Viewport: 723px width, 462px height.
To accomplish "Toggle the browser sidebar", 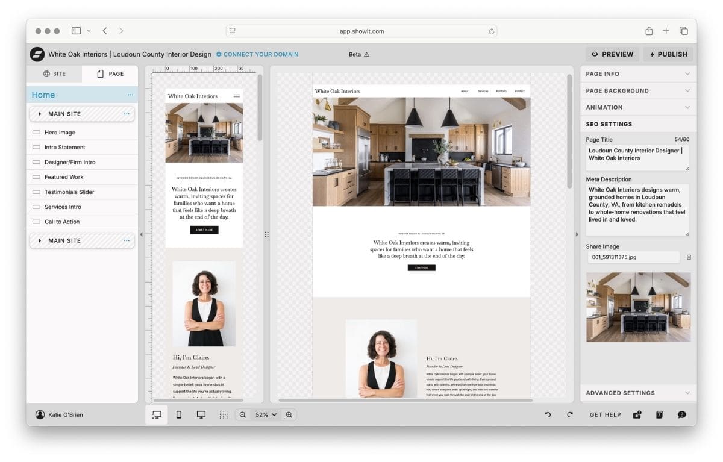I will point(77,31).
